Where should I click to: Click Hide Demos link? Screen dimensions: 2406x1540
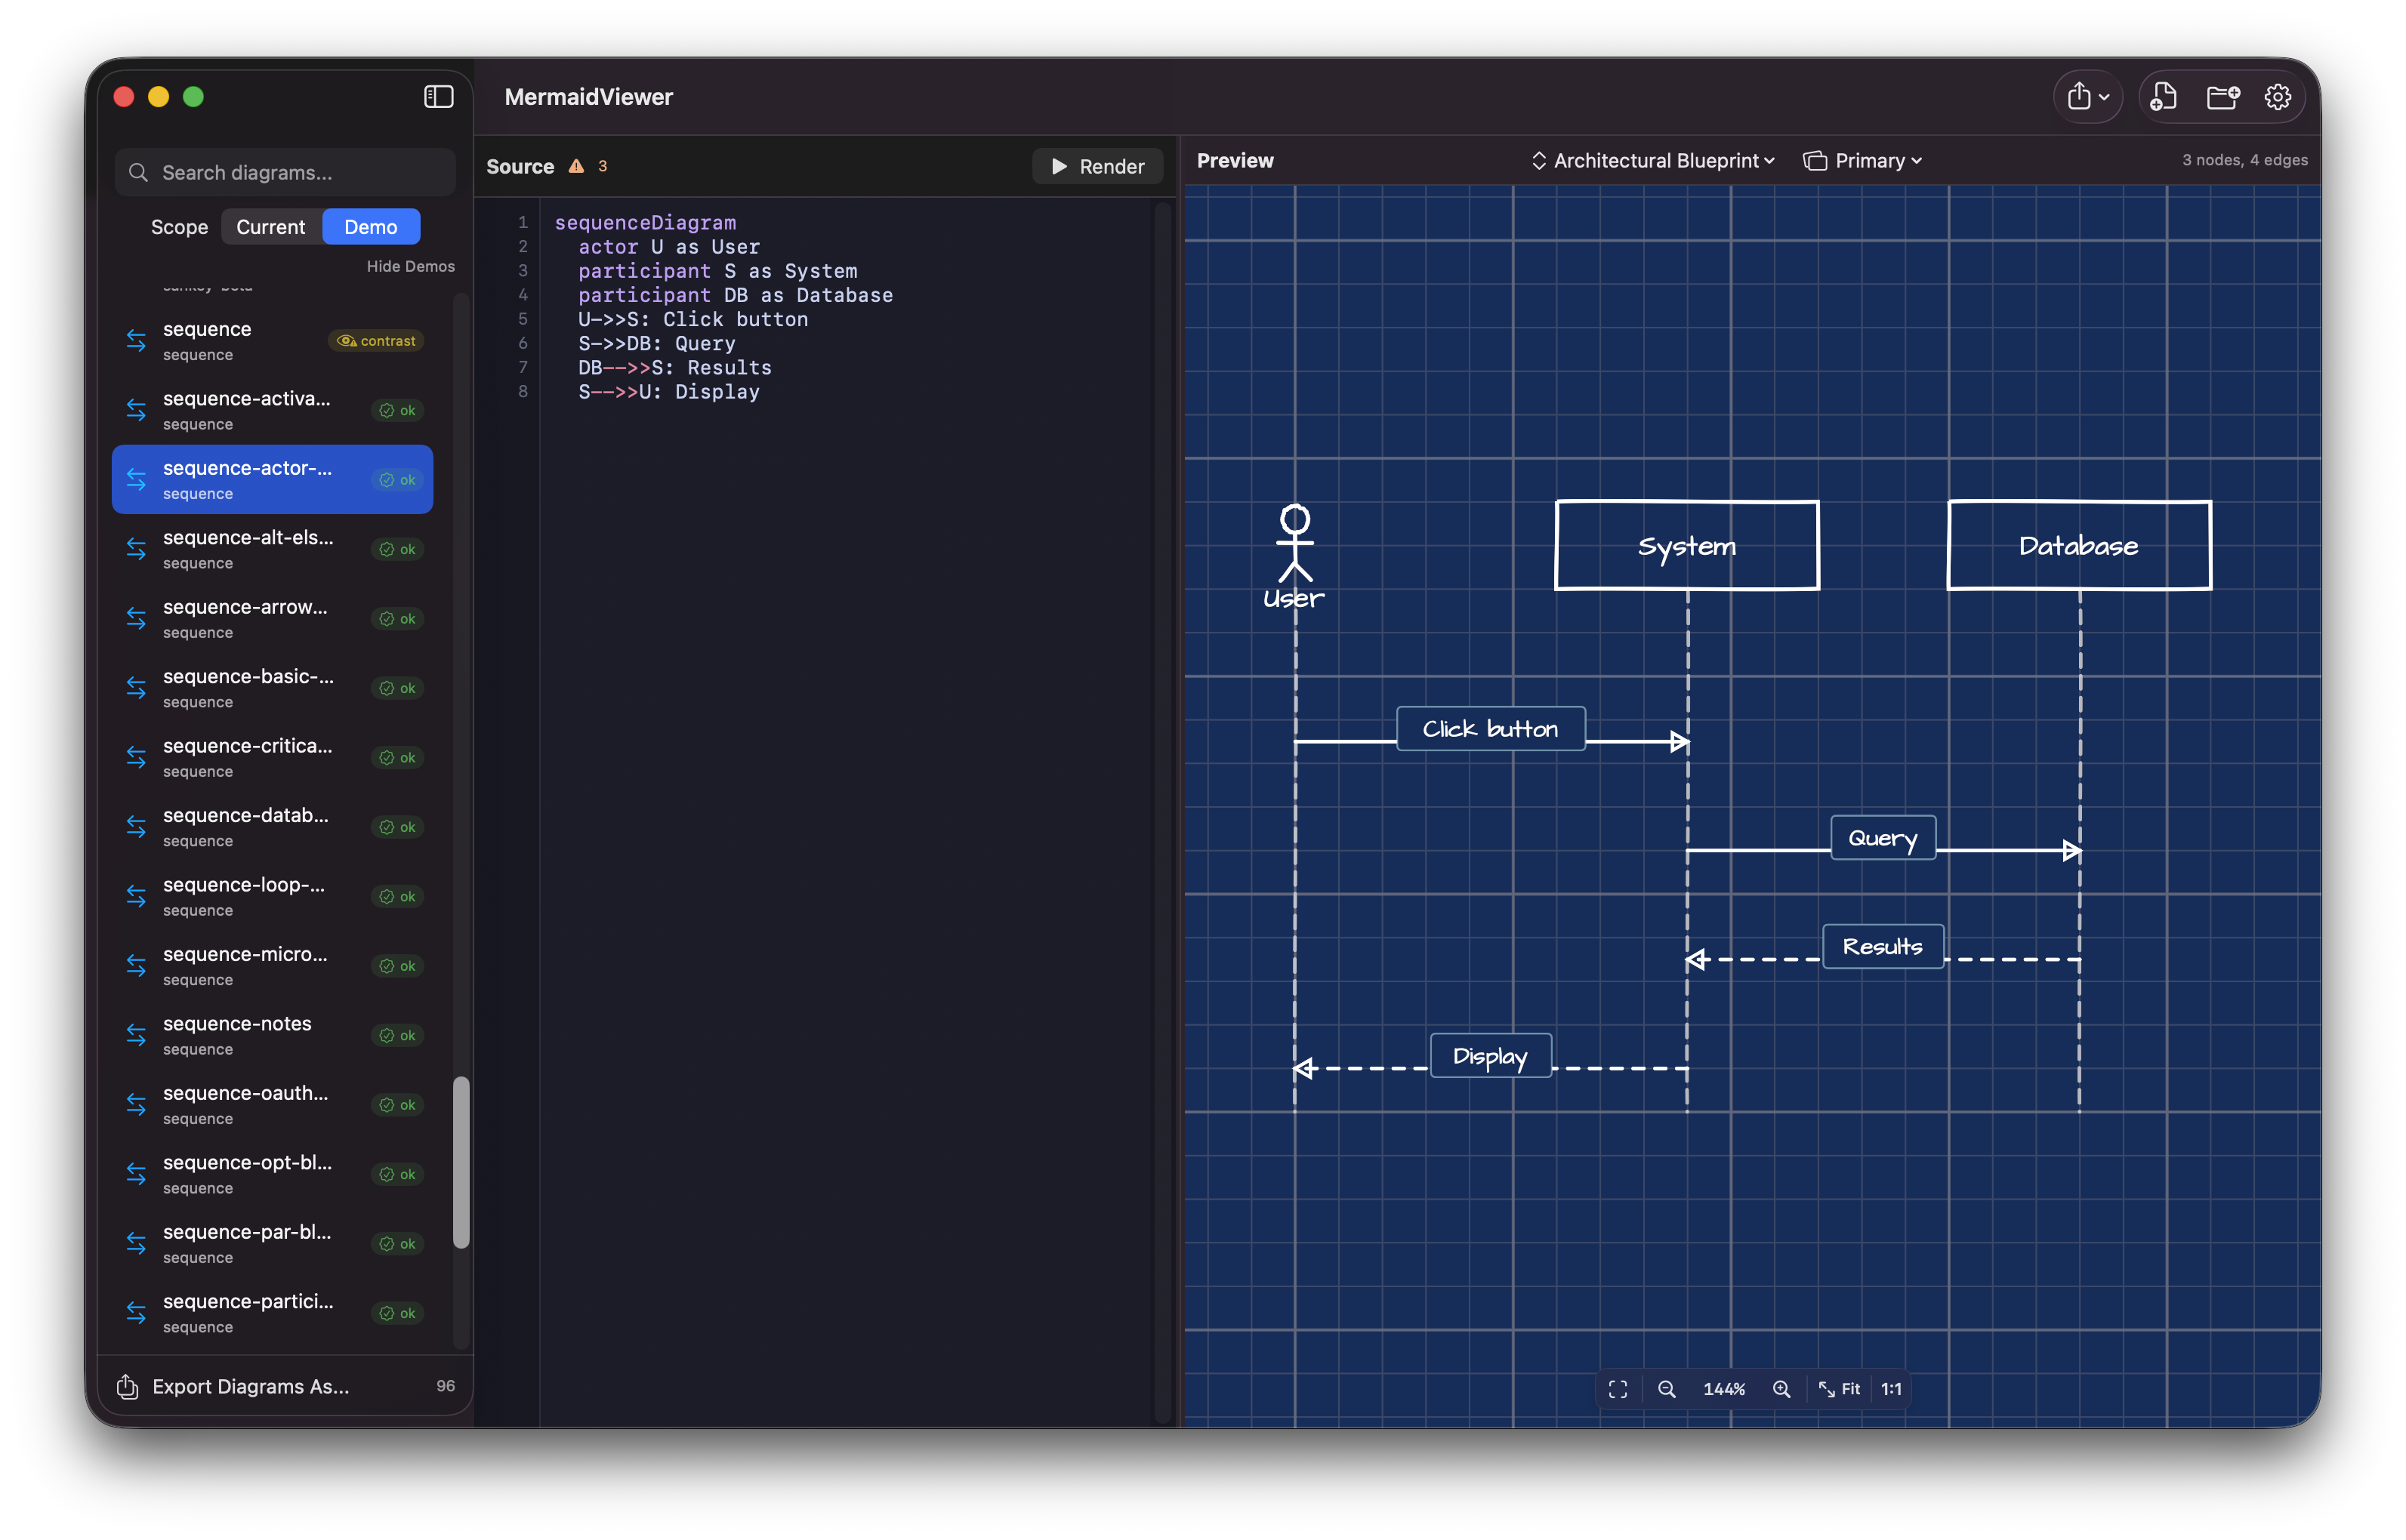click(410, 266)
